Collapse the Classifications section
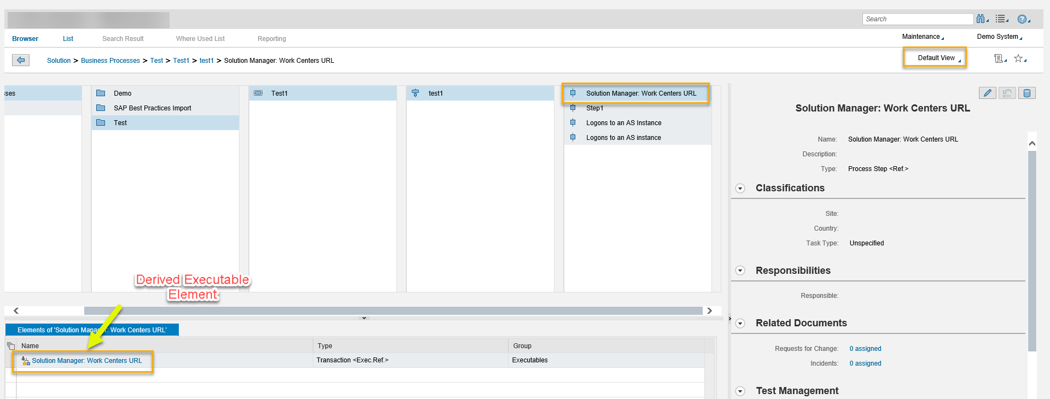The width and height of the screenshot is (1050, 399). pyautogui.click(x=740, y=189)
